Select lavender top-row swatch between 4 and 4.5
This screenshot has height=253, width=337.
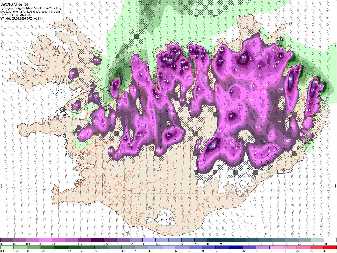click(149, 240)
